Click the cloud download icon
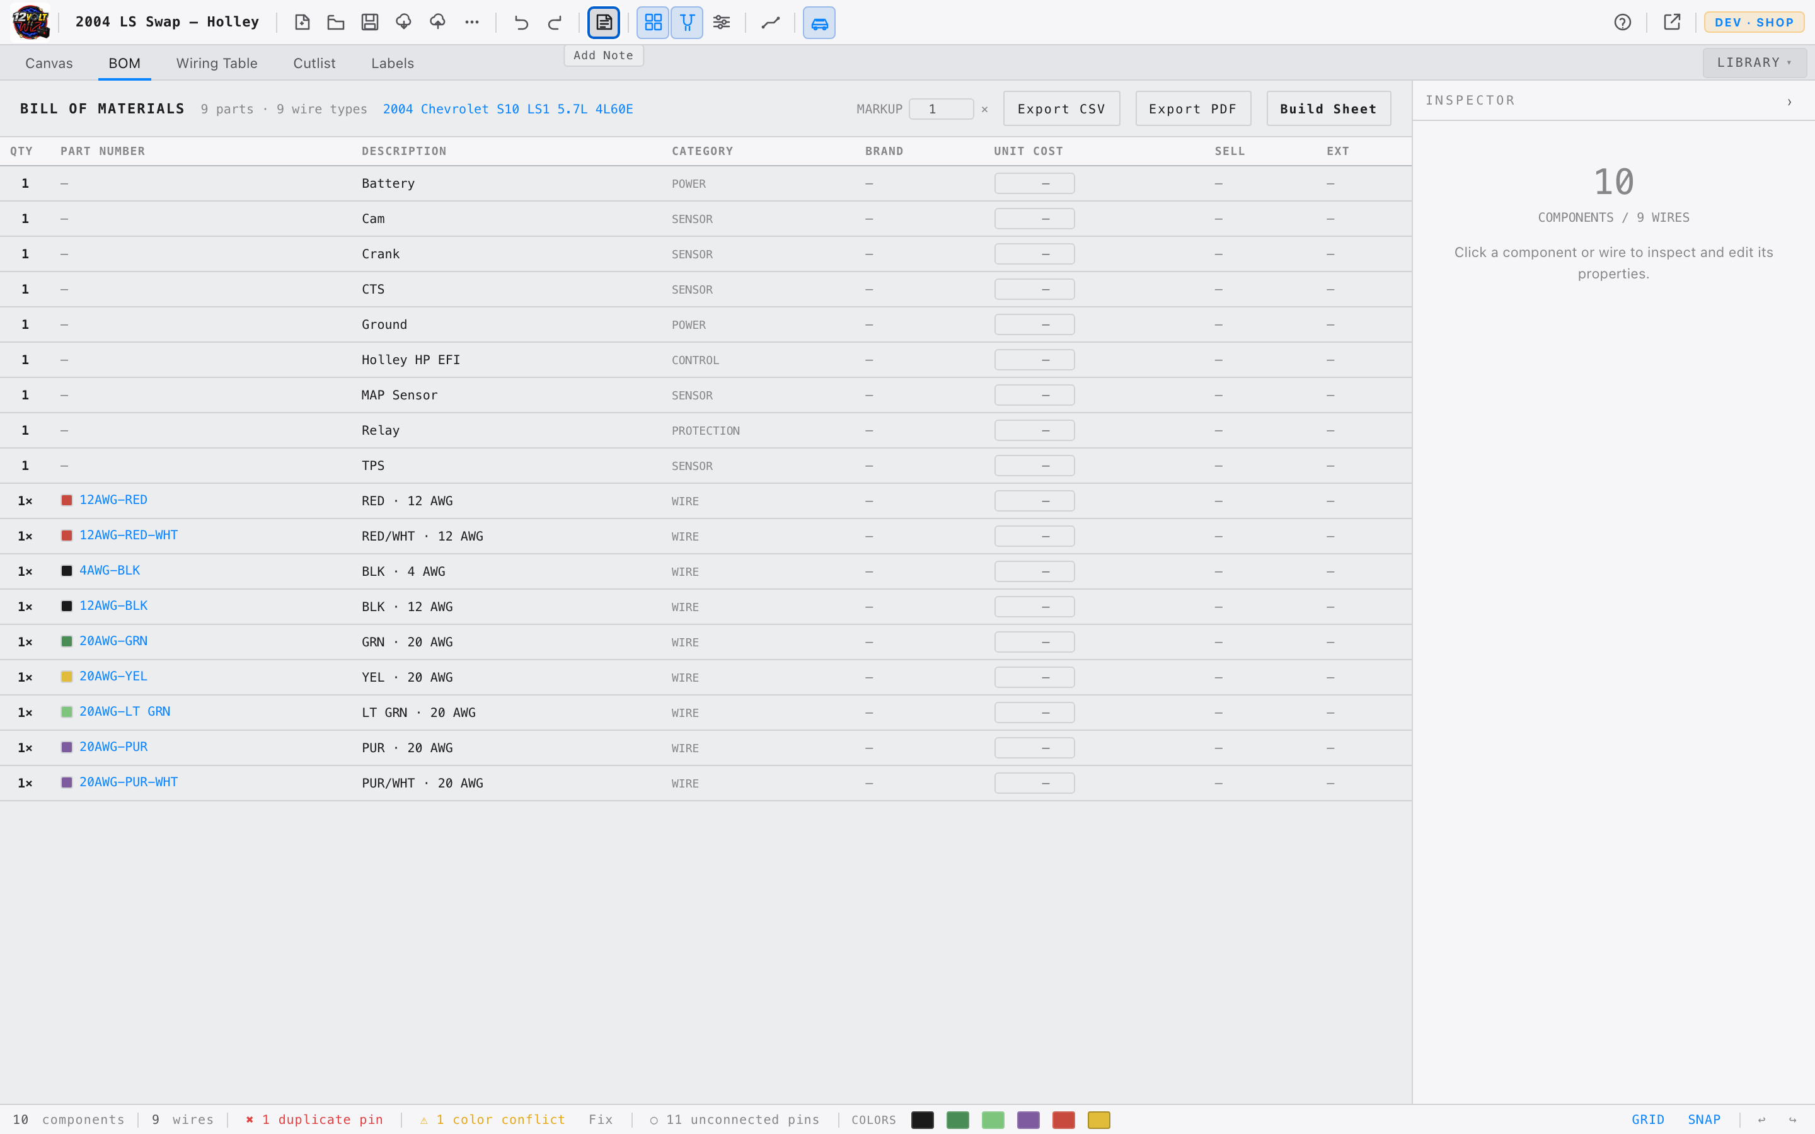Screen dimensions: 1815x1134 [403, 23]
